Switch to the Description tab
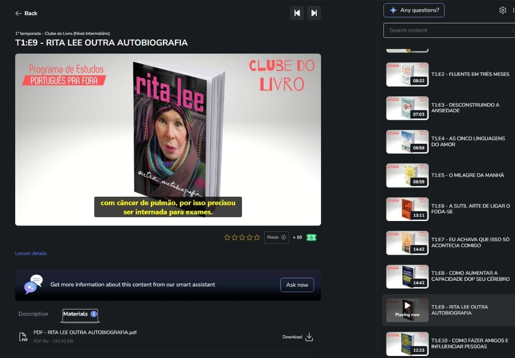The height and width of the screenshot is (358, 515). (34, 314)
